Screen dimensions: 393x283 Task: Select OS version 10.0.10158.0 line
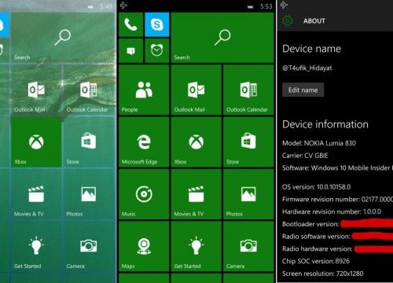coord(316,187)
